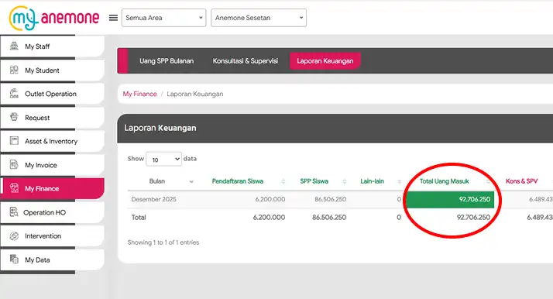553x299 pixels.
Task: Click the Laporan Keuangan panel title
Action: (x=160, y=128)
